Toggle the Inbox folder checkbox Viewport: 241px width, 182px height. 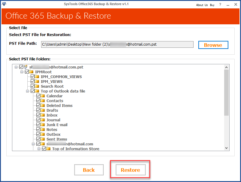point(38,115)
